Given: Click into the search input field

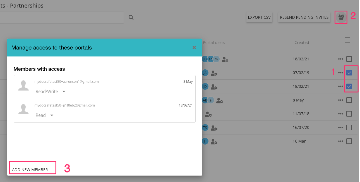Looking at the screenshot, I should pos(61,17).
